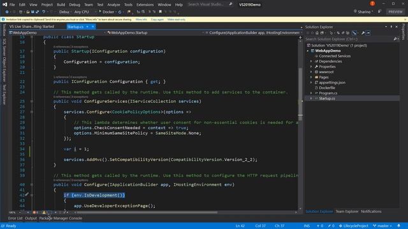The height and width of the screenshot is (229, 408).
Task: Expand the Pages folder
Action: (311, 77)
